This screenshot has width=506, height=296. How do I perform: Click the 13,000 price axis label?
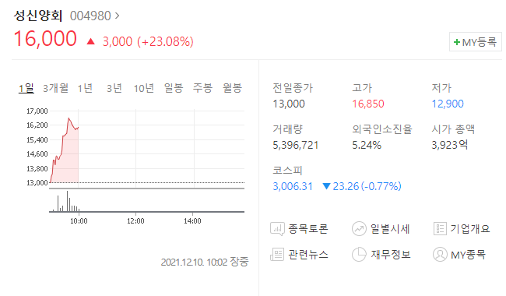tap(37, 183)
